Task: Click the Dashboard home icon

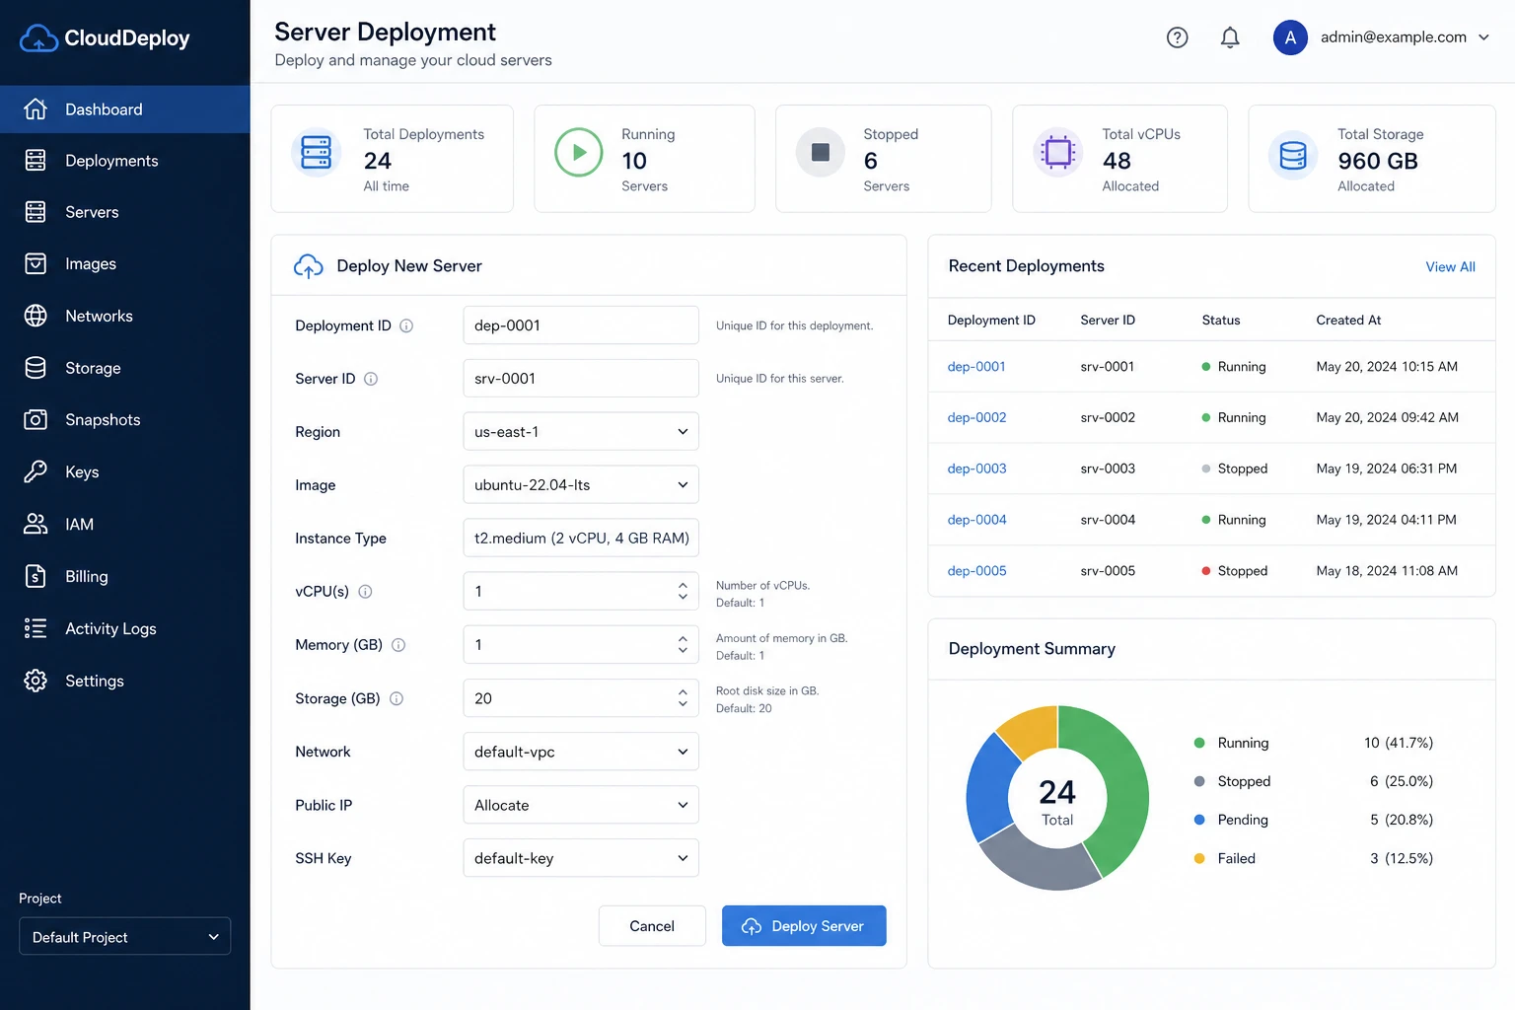Action: 36,108
